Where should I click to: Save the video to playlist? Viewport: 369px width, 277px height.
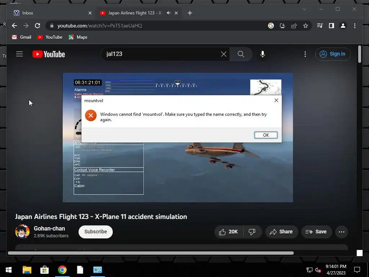point(316,232)
